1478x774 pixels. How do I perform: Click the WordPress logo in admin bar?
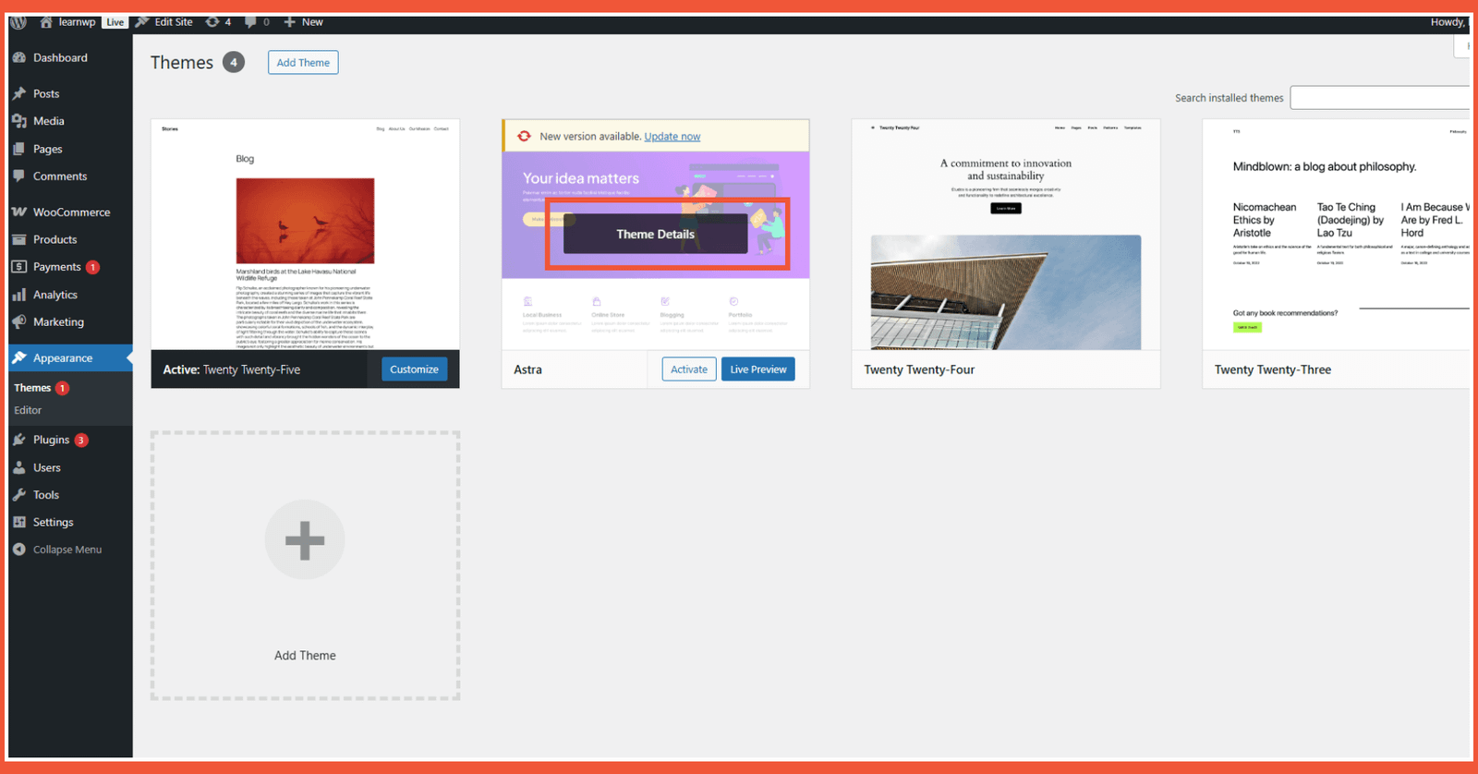[x=18, y=22]
